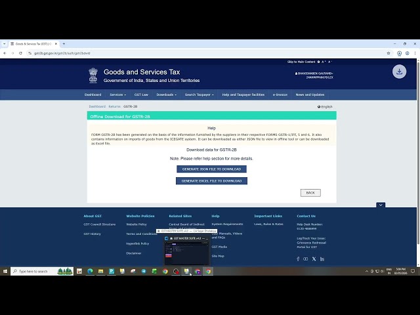Screen dimensions: 420x315
Task: Open the English language selector
Action: coord(325,106)
